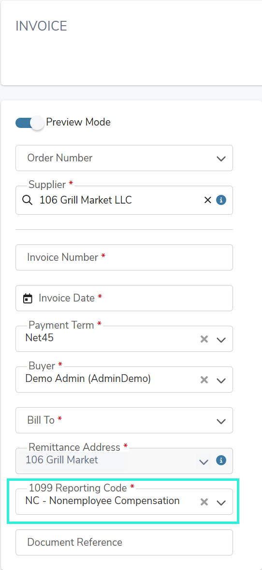This screenshot has width=262, height=570.
Task: Focus the Invoice Date field
Action: pos(124,298)
